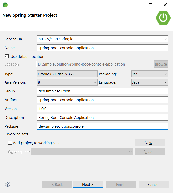Minimize the wizard dialog window

click(136, 5)
